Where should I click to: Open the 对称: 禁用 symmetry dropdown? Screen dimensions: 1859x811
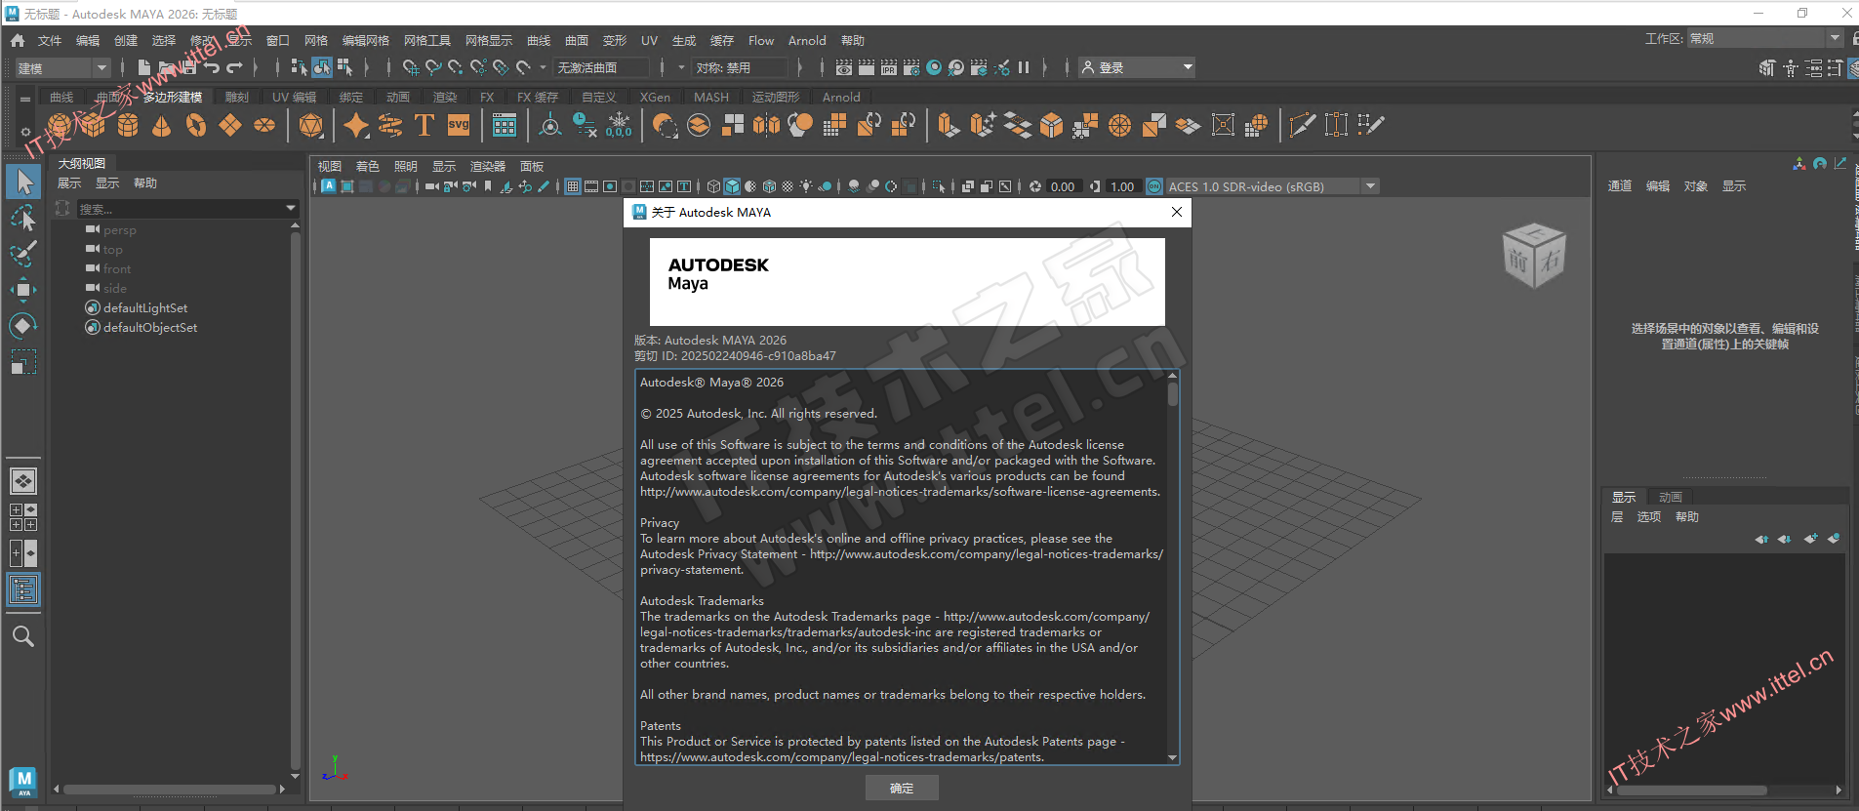(x=740, y=67)
